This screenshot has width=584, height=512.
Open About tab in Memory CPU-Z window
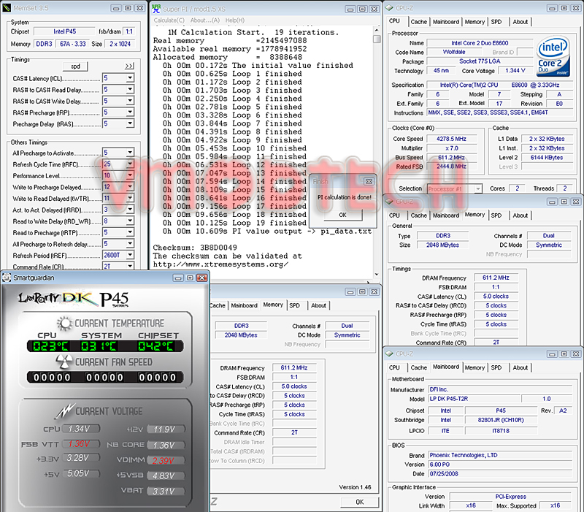(x=520, y=215)
